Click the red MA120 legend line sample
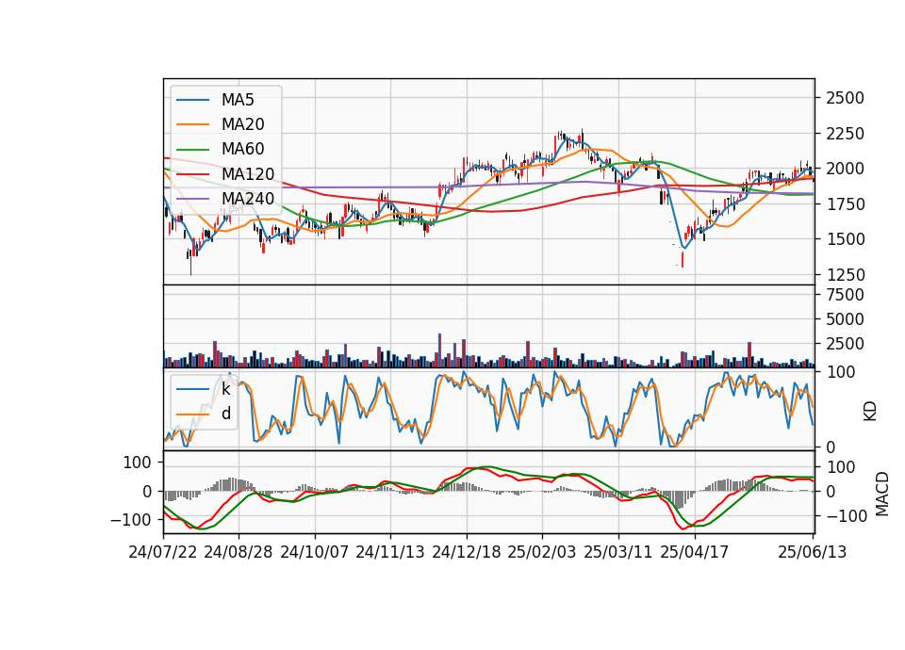This screenshot has width=905, height=650. (x=192, y=173)
